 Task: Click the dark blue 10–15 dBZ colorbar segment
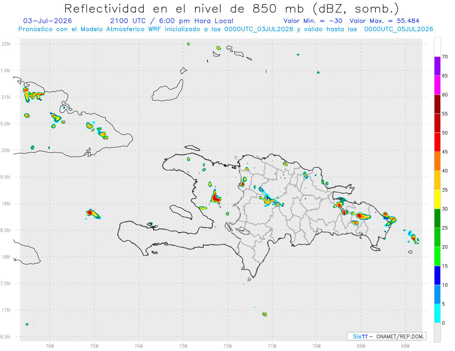[437, 276]
